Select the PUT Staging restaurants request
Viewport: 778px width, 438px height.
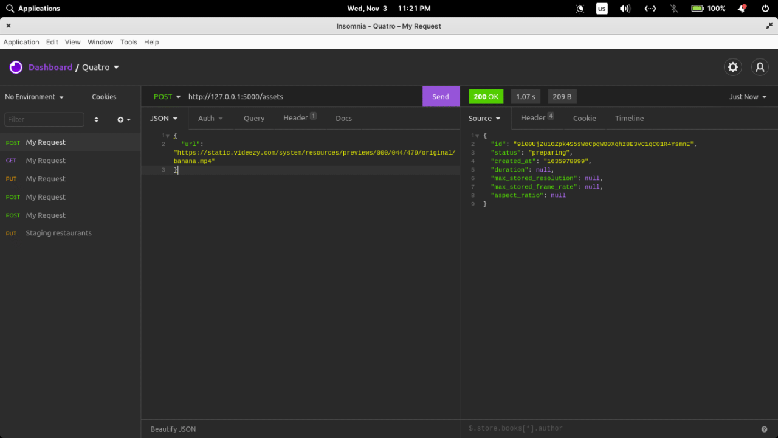click(x=71, y=233)
